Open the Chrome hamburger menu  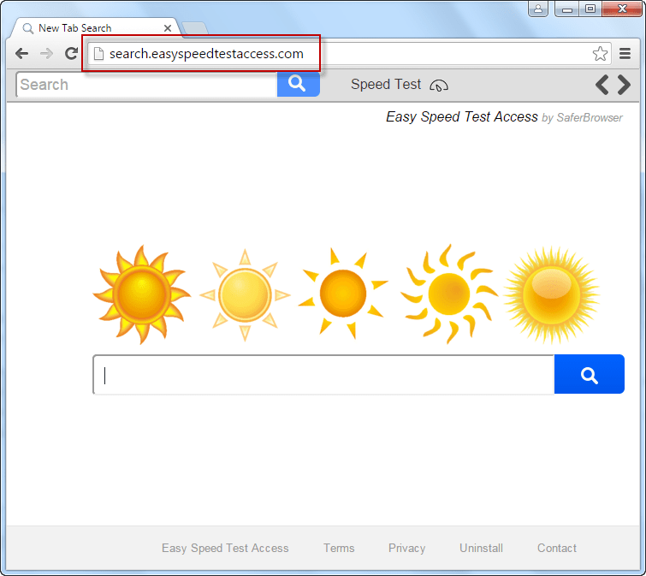point(625,54)
